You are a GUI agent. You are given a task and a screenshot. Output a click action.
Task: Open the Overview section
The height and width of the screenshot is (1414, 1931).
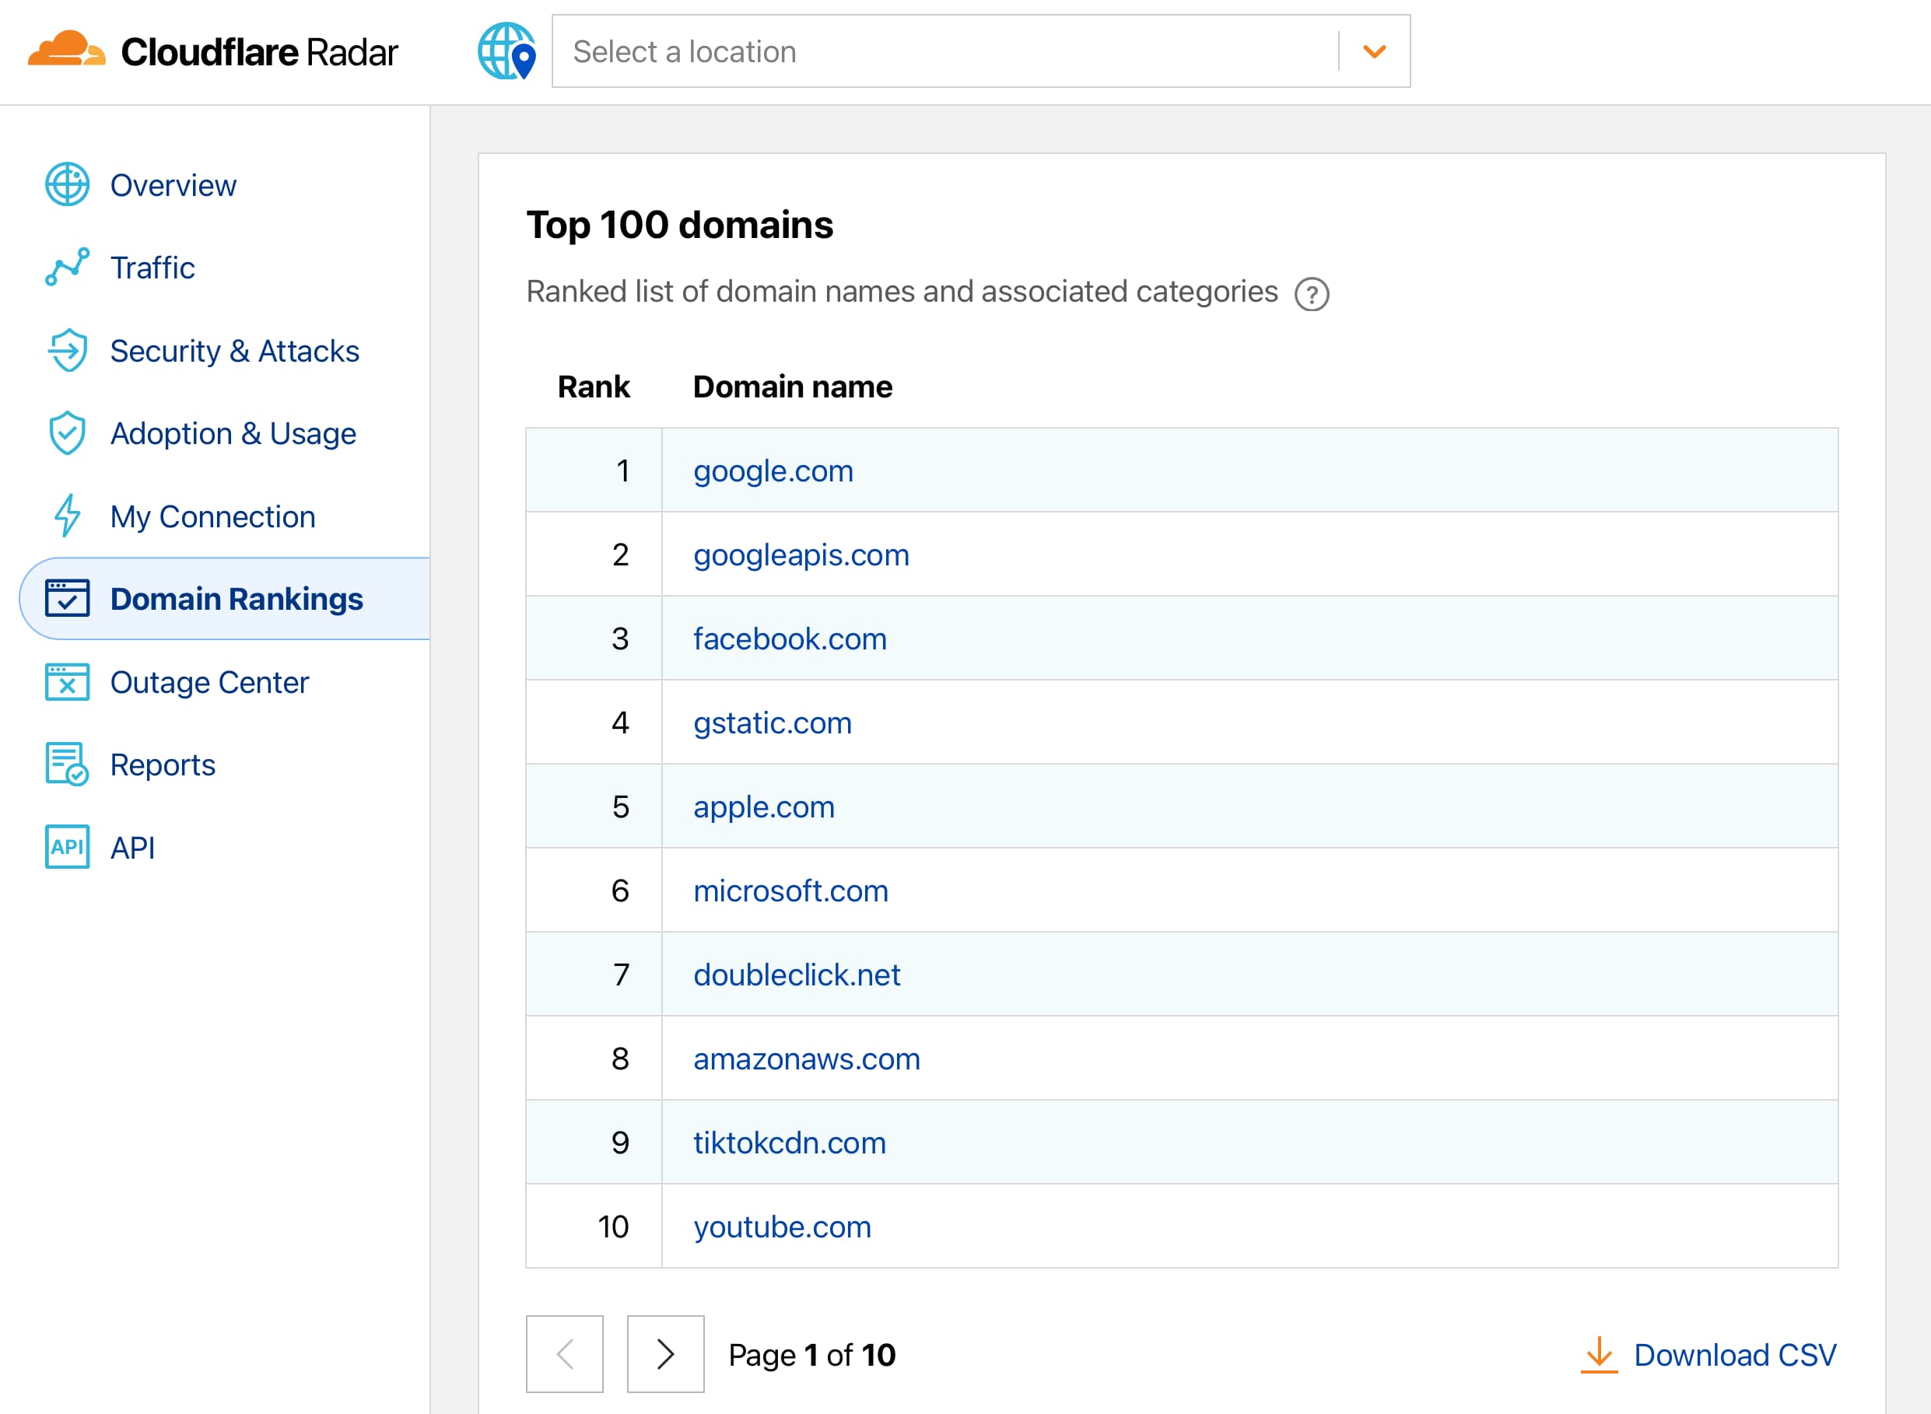[173, 185]
